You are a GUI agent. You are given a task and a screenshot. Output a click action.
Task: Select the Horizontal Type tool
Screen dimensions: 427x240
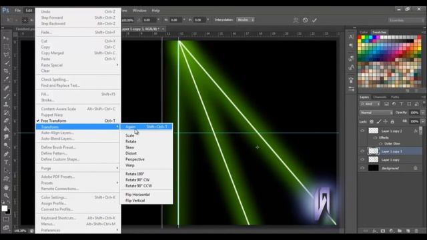[x=6, y=163]
